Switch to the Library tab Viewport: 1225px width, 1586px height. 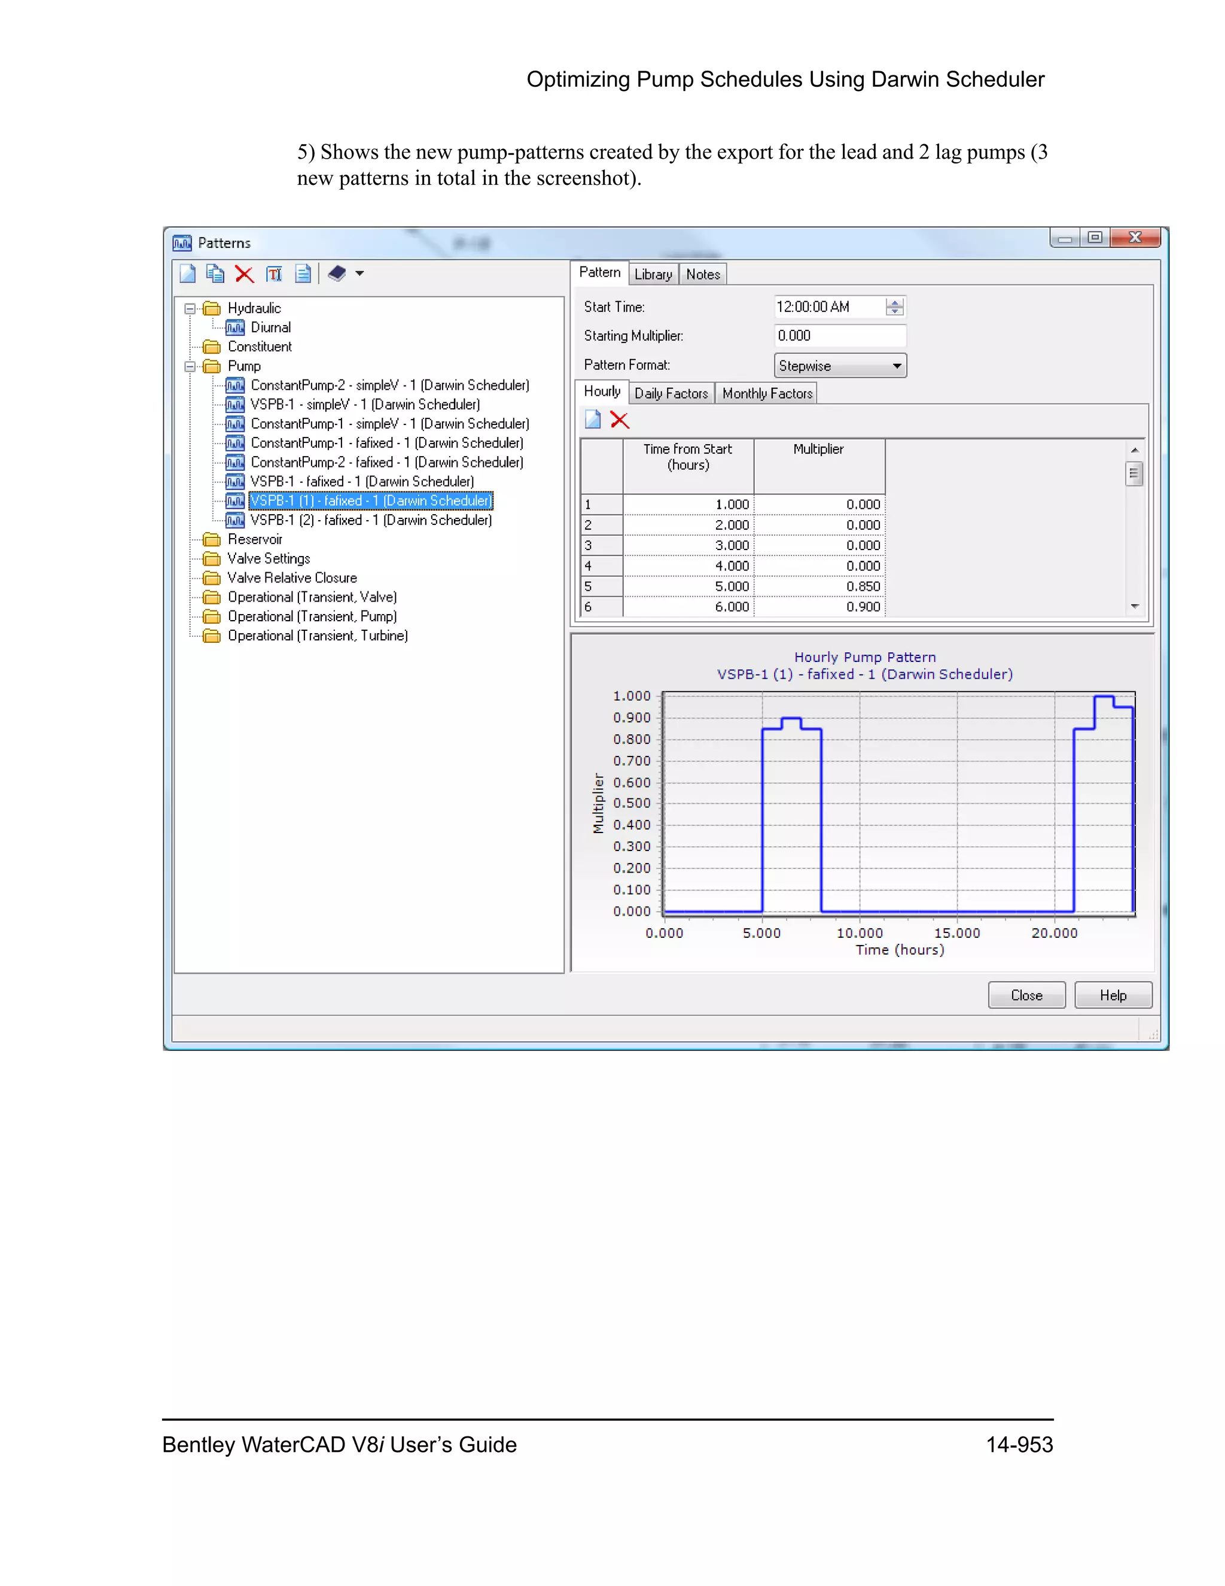coord(653,275)
